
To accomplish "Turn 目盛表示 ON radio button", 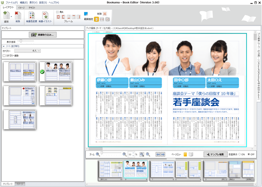I will (x=239, y=154).
